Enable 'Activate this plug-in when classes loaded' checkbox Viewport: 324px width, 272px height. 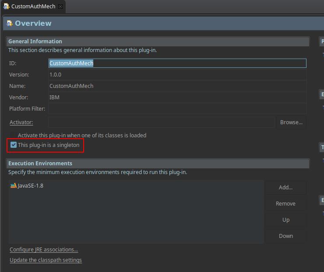click(14, 135)
